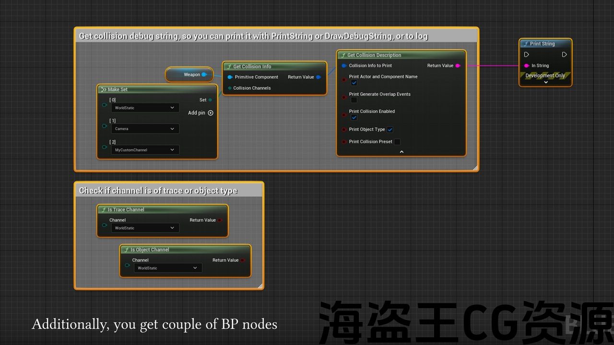Enable Print Generate Overlap Events checkbox
The width and height of the screenshot is (614, 345).
pyautogui.click(x=354, y=100)
